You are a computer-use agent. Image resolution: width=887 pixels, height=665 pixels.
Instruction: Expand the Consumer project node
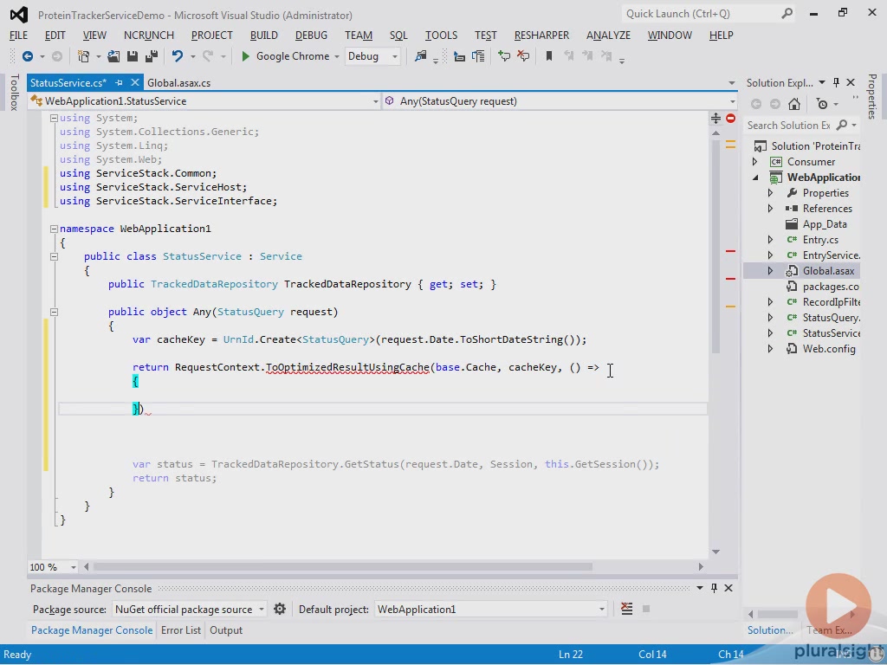[755, 162]
